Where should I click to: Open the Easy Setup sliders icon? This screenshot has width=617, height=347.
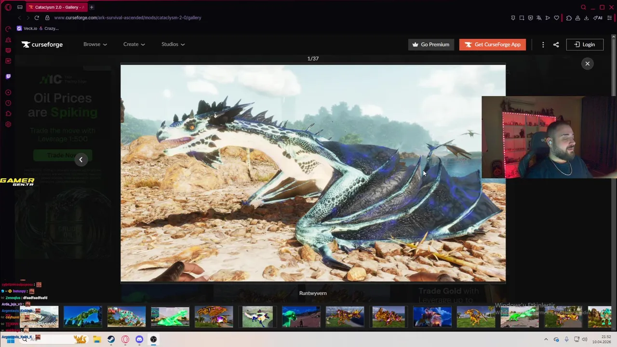[610, 18]
